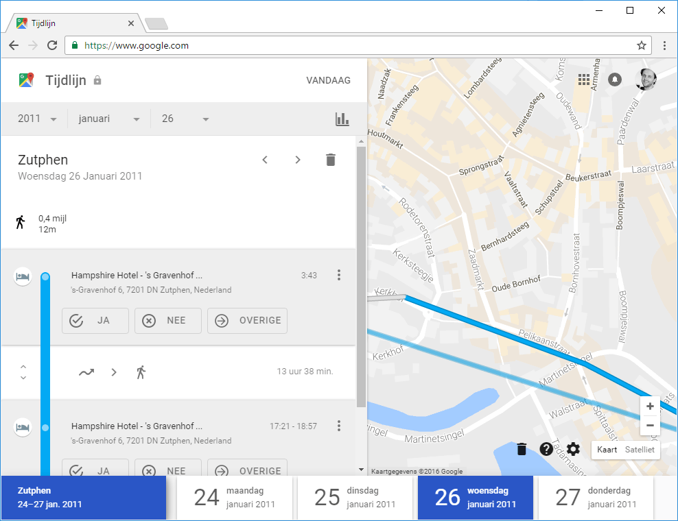
Task: Click the hotel bed icon for the 17:21 visit
Action: pos(23,428)
